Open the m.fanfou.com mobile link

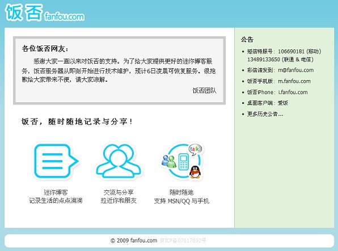[294, 81]
